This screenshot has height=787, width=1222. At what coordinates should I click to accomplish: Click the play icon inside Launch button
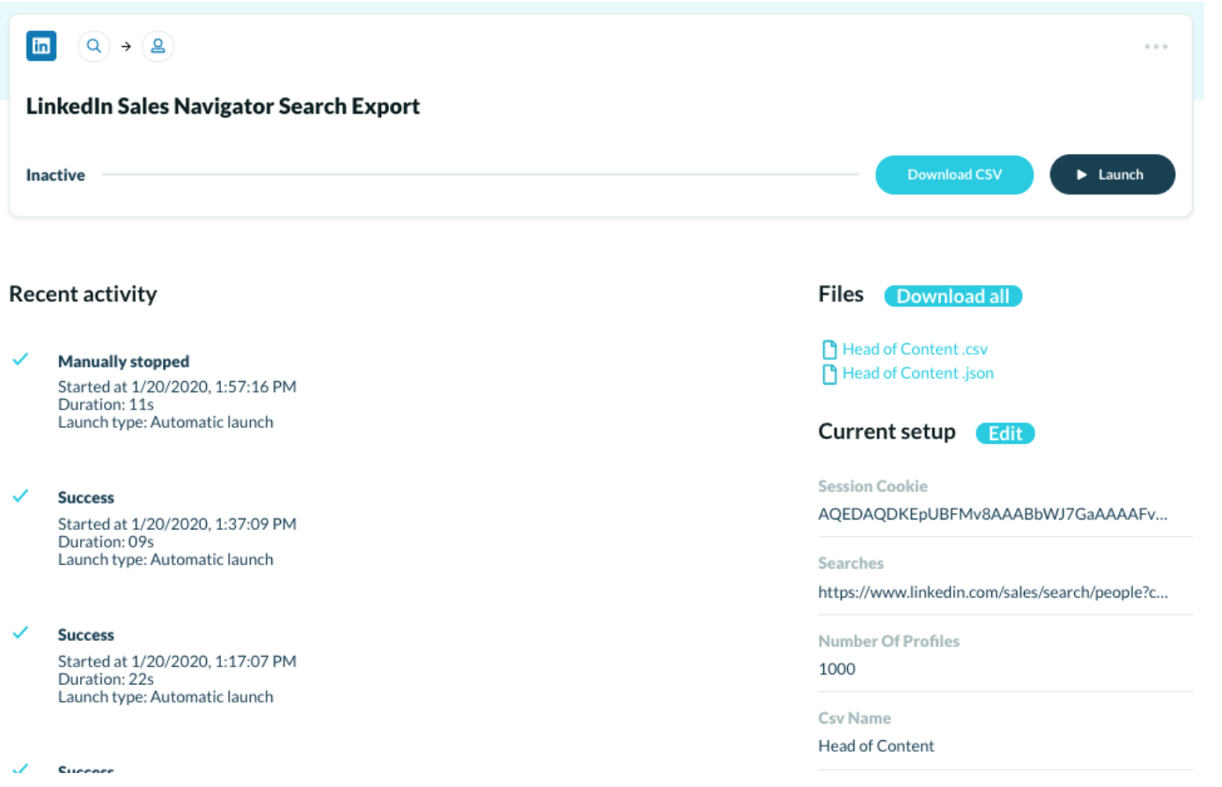(1081, 175)
